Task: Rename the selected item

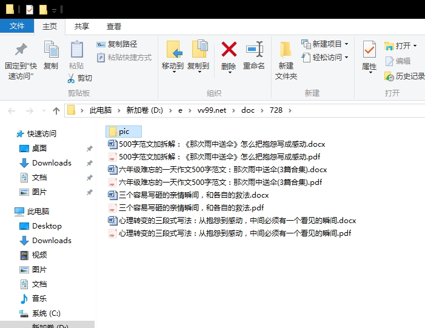Action: click(x=254, y=55)
